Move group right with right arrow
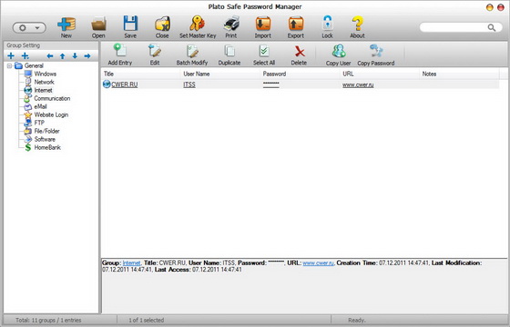Viewport: 510px width, 327px height. click(87, 56)
